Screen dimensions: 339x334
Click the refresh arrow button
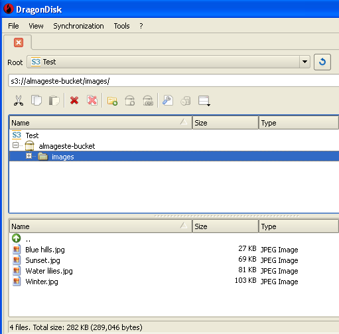pos(322,62)
